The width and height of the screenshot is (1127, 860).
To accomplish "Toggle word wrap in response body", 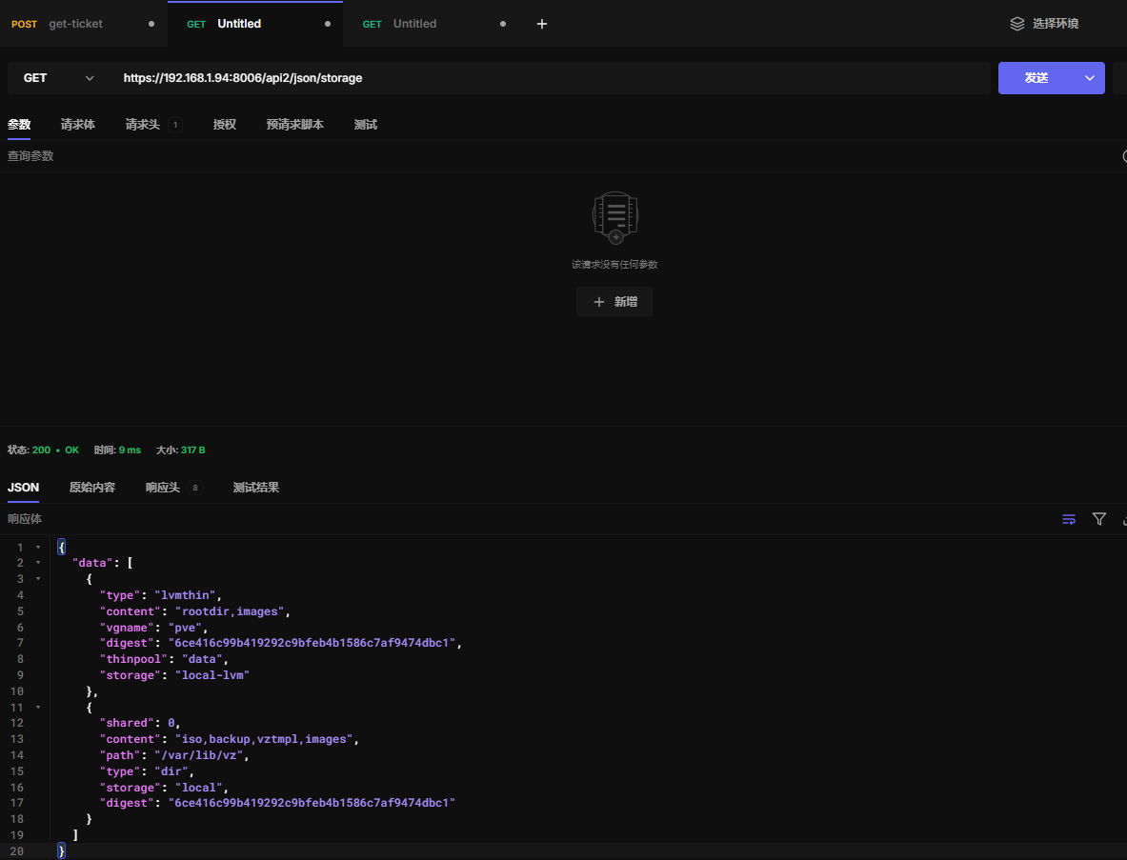I will [x=1069, y=519].
